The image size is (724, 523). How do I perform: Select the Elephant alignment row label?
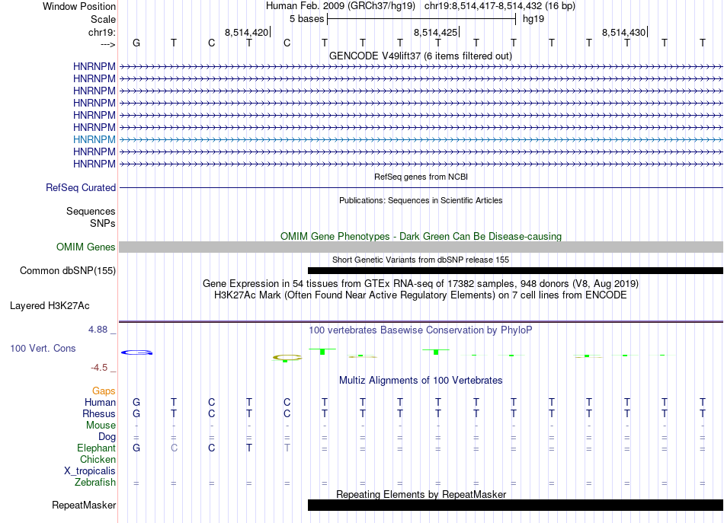96,448
